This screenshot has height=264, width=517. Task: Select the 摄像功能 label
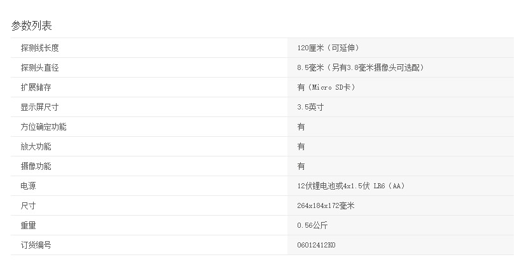coord(36,166)
